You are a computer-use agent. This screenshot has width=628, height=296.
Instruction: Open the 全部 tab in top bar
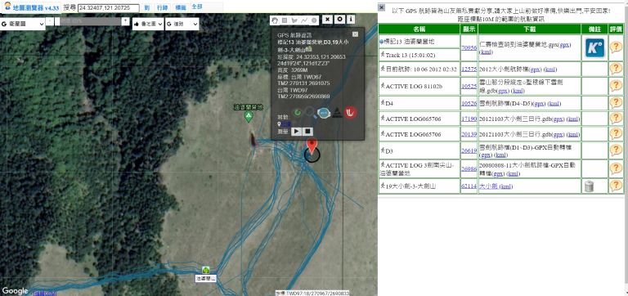[196, 7]
